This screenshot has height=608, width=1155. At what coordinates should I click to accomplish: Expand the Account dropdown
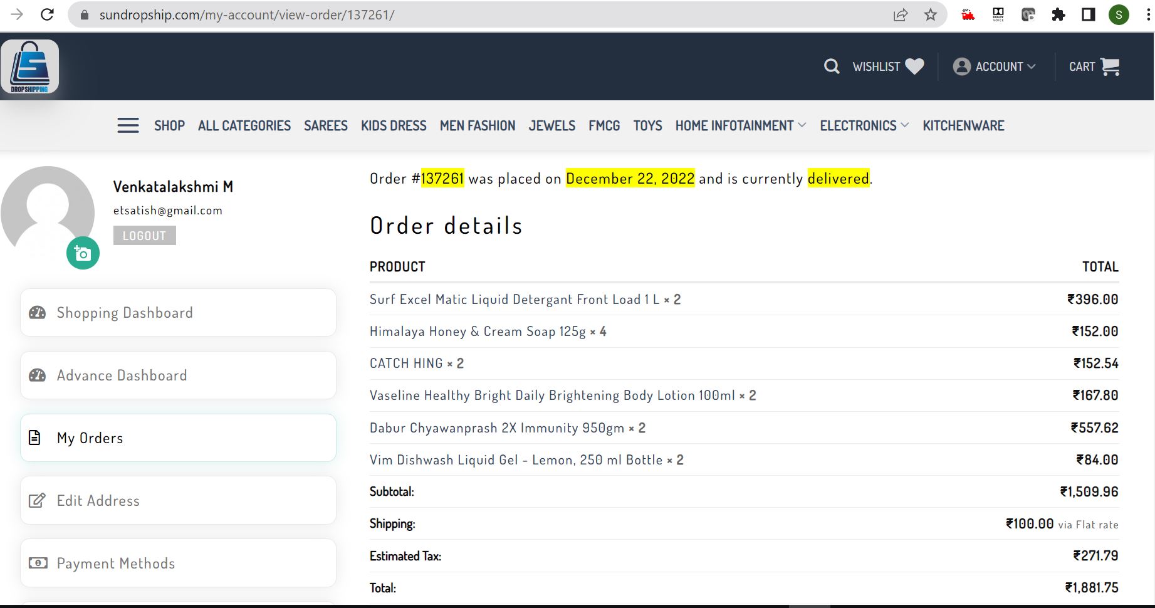coord(995,66)
